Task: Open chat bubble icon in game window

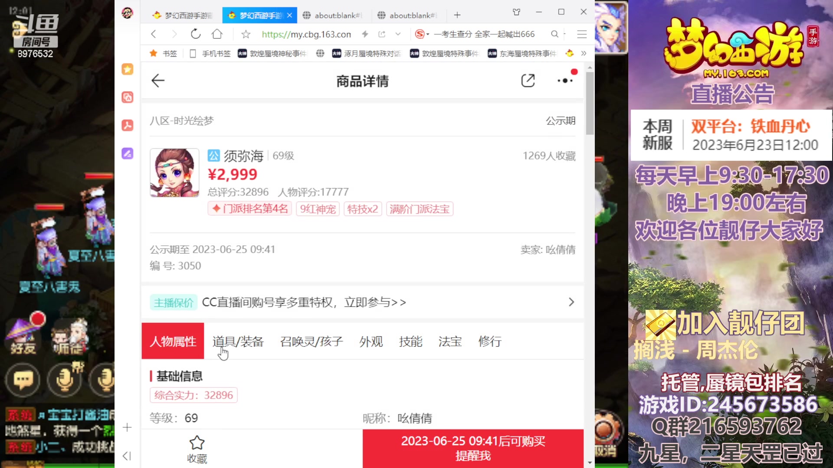Action: (x=23, y=380)
